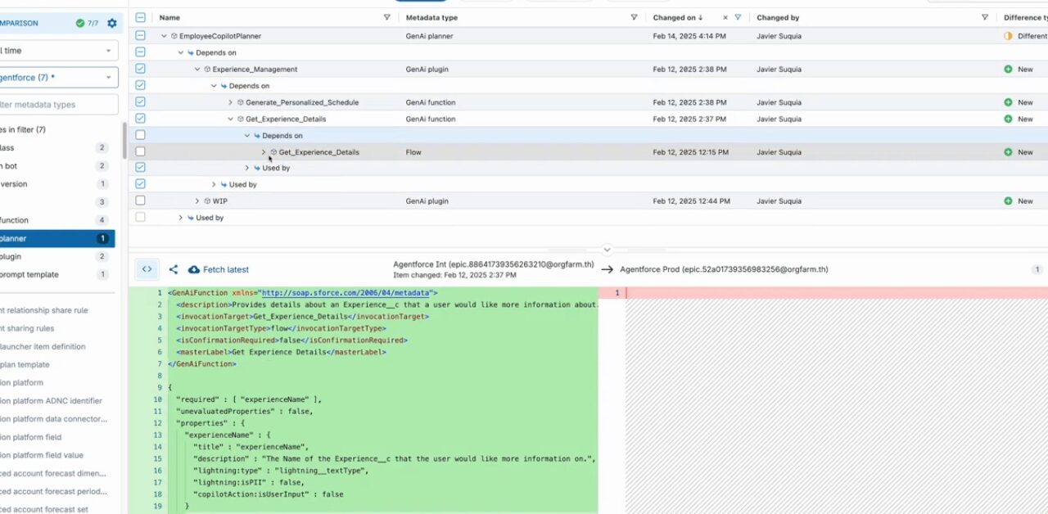Click the dependency arrow icon on highlighted Depends on row
Image resolution: width=1048 pixels, height=514 pixels.
point(257,136)
